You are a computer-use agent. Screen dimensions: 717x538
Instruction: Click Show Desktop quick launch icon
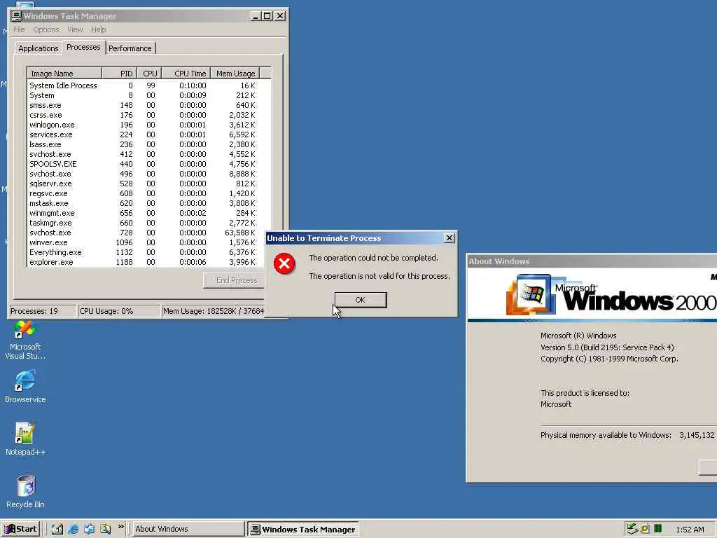click(x=57, y=529)
